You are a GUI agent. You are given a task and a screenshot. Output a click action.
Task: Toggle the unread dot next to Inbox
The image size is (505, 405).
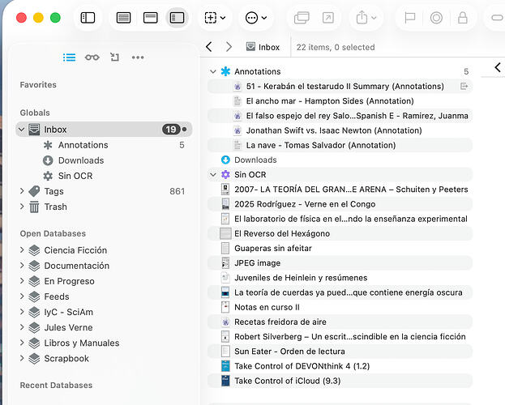(185, 130)
